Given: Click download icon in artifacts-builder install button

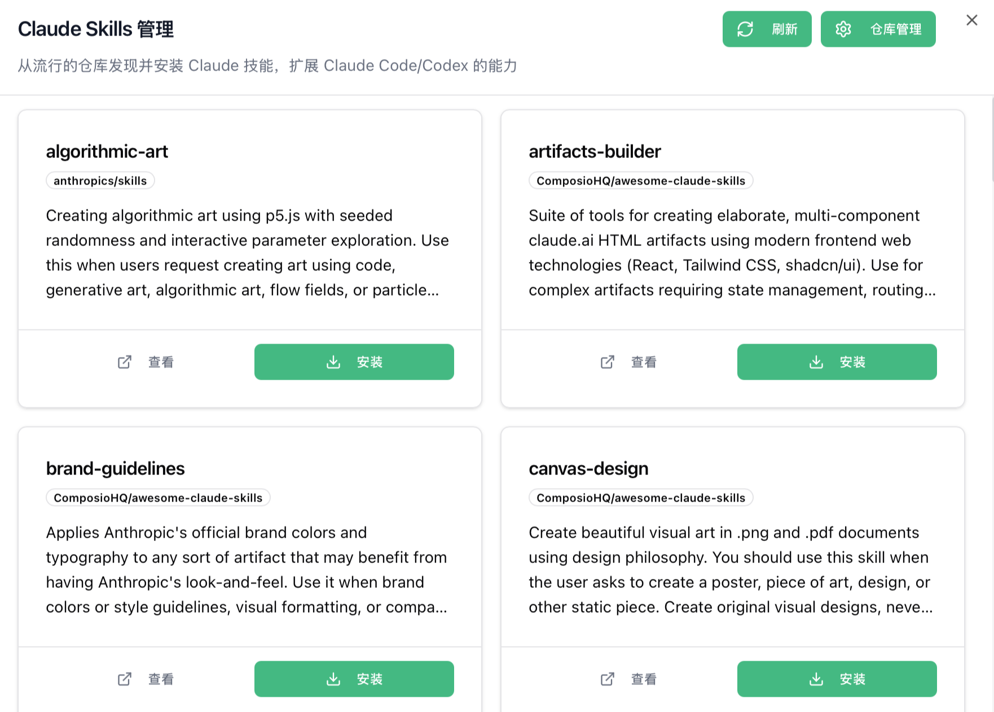Looking at the screenshot, I should pyautogui.click(x=816, y=362).
